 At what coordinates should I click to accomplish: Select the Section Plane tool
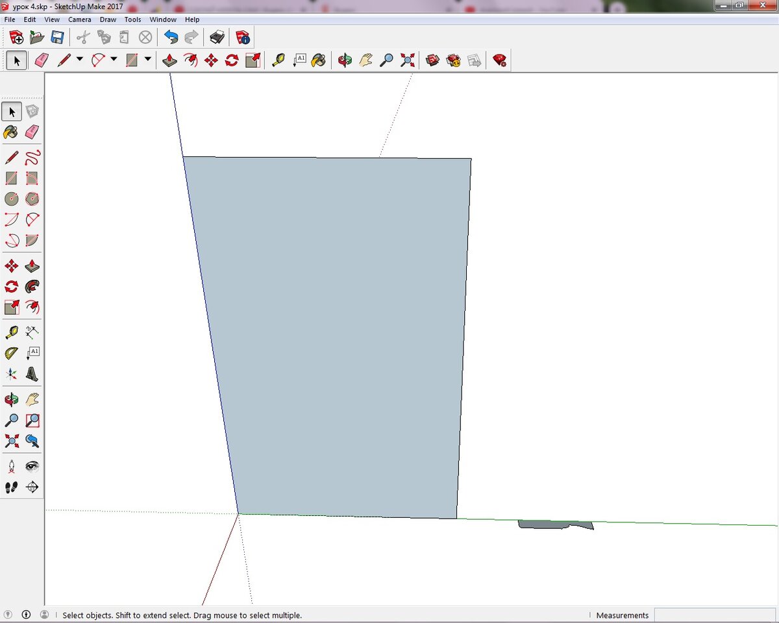point(32,487)
